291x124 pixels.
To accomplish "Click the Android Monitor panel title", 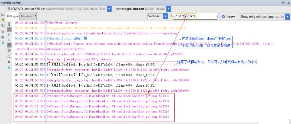I will point(11,3).
